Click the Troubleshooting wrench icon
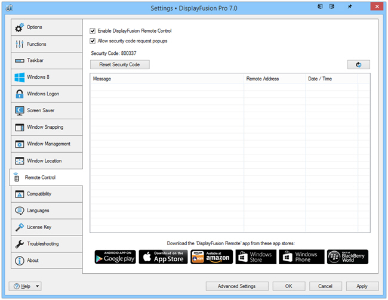The width and height of the screenshot is (388, 300). pyautogui.click(x=19, y=244)
